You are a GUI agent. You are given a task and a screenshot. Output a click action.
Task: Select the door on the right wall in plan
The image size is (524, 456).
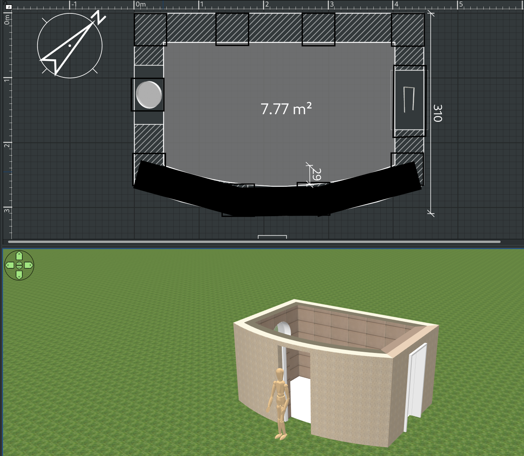tap(409, 101)
